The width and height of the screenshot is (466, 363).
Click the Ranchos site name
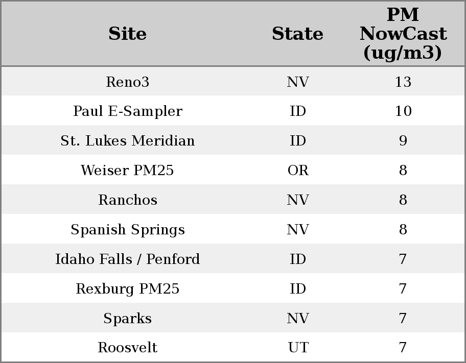(x=127, y=200)
